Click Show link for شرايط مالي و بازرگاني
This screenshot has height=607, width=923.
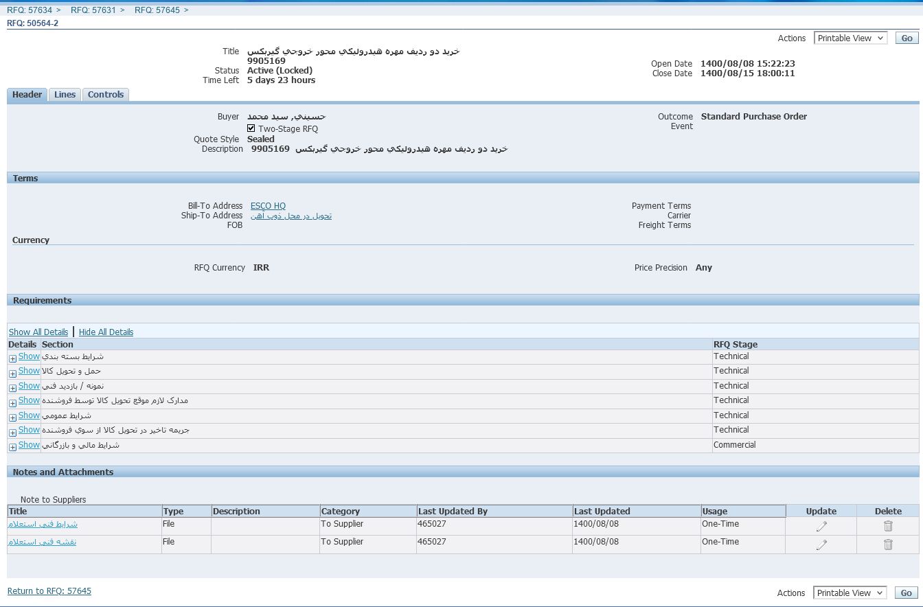29,445
